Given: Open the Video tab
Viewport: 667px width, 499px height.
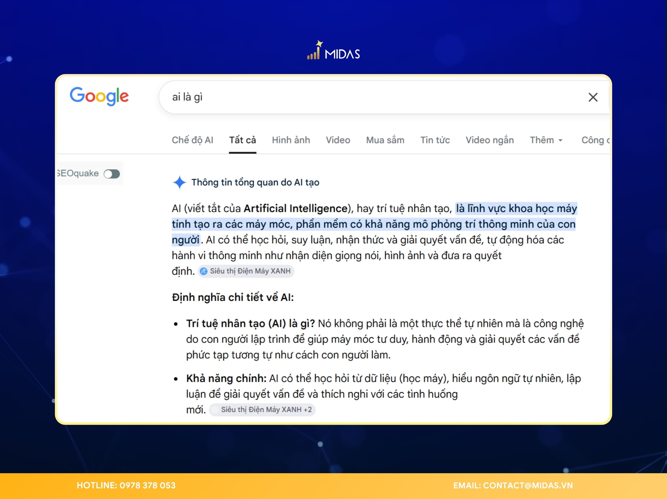Looking at the screenshot, I should click(338, 140).
